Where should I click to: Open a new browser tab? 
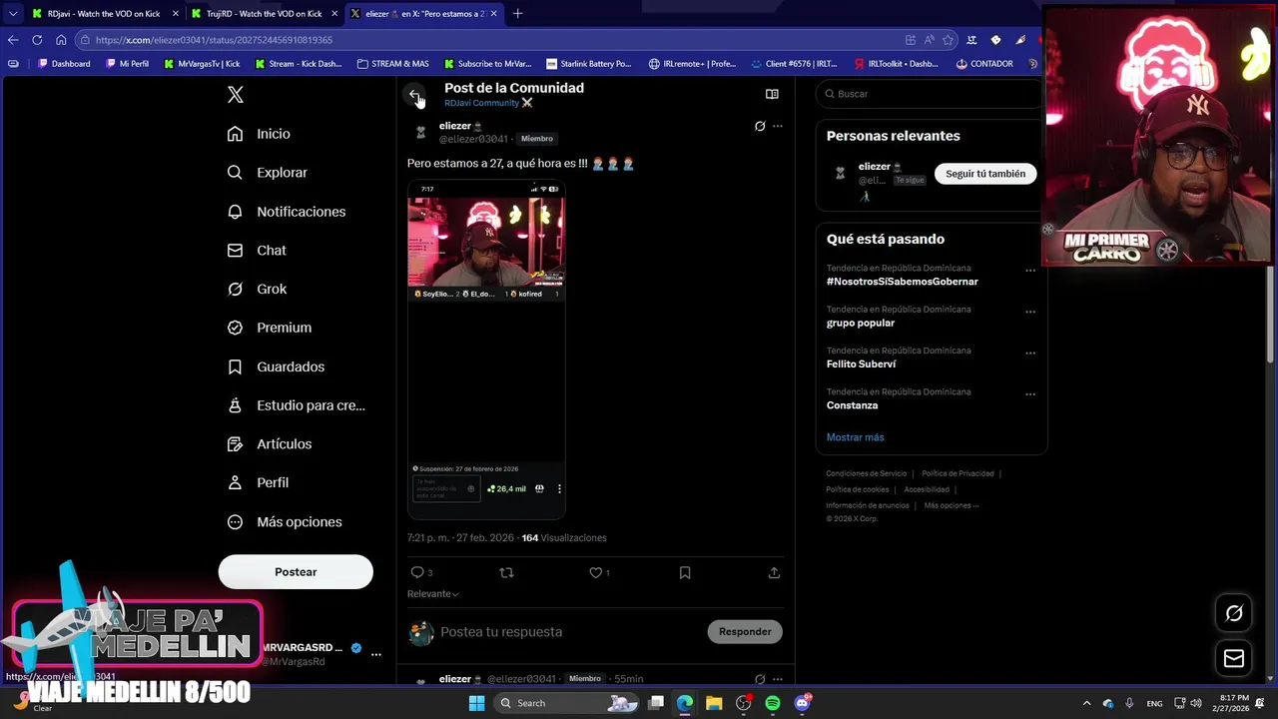(517, 14)
